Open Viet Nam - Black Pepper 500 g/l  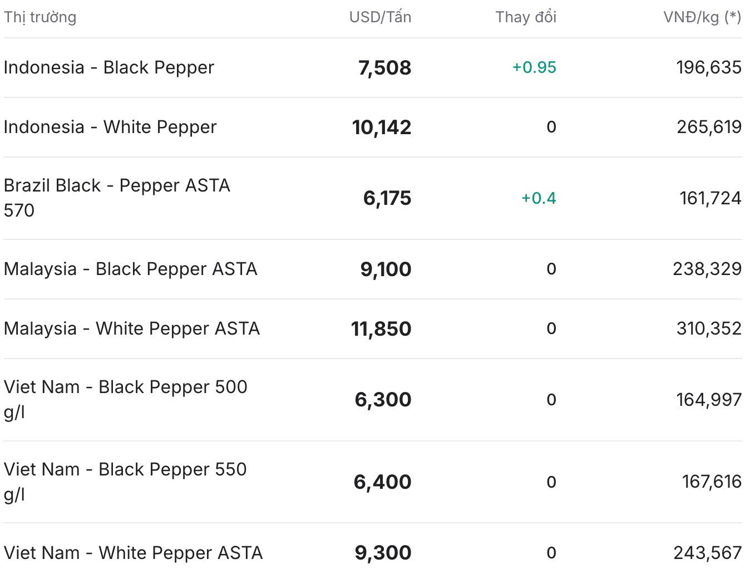(x=126, y=399)
